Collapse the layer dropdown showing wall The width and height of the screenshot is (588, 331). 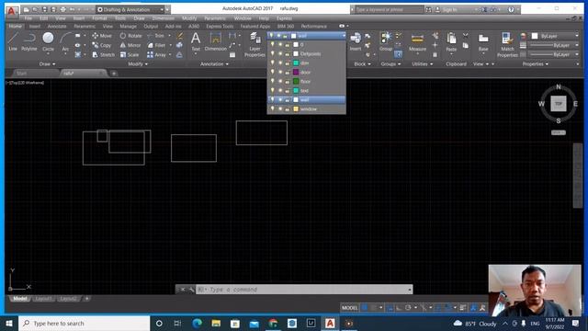tap(344, 36)
